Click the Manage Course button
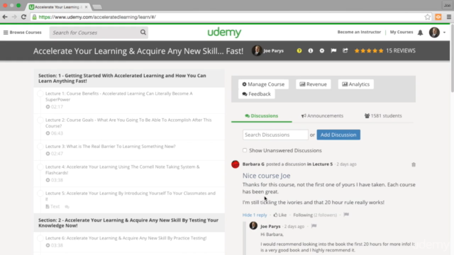 pyautogui.click(x=263, y=84)
